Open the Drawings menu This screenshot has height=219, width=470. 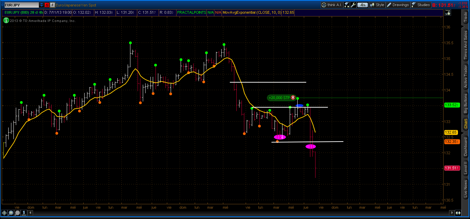click(398, 5)
